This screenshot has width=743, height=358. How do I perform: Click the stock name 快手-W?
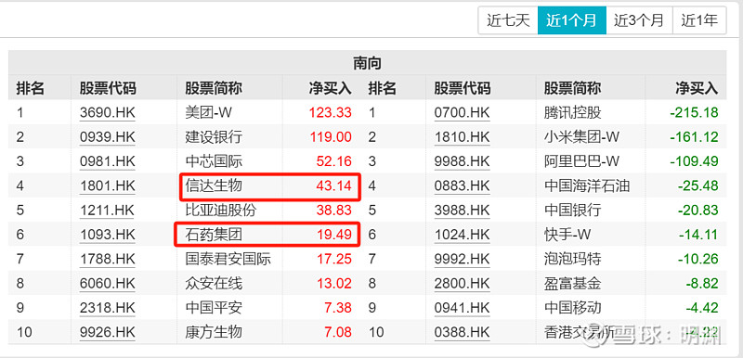click(x=568, y=235)
